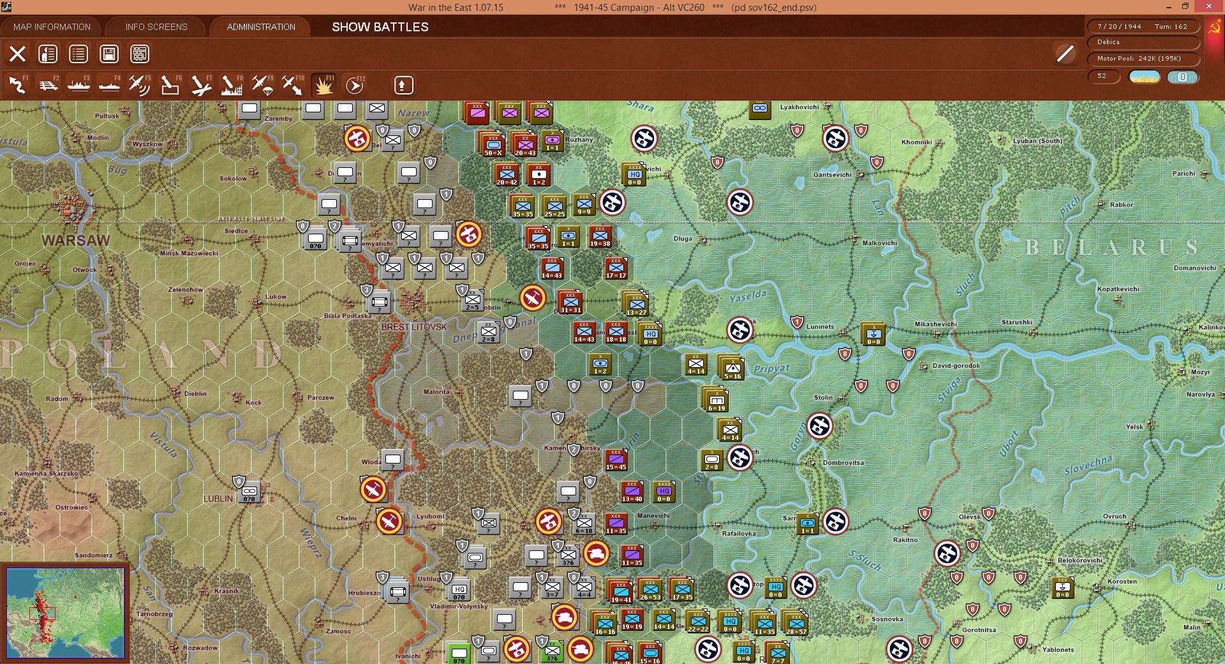Click the LUBLIN city label
Viewport: 1225px width, 664px height.
[218, 499]
